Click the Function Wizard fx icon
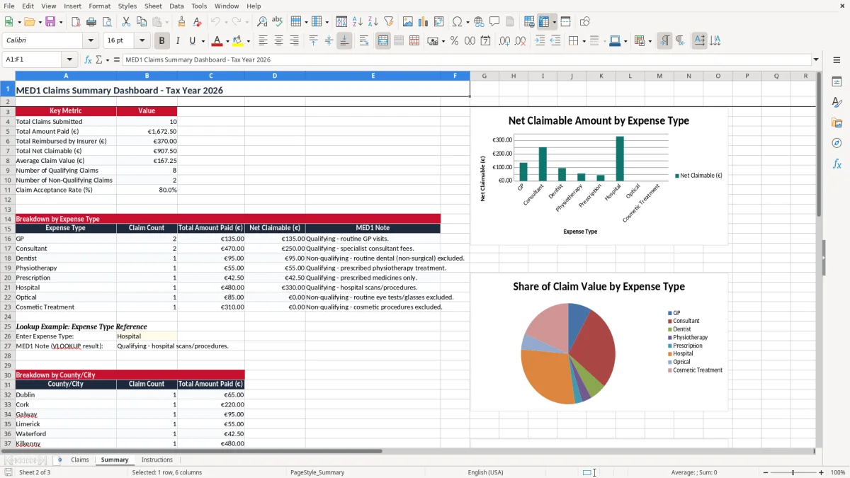The image size is (850, 478). point(89,60)
